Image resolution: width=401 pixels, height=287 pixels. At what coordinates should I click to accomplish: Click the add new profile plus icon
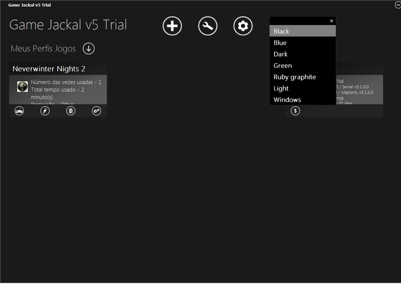(172, 26)
